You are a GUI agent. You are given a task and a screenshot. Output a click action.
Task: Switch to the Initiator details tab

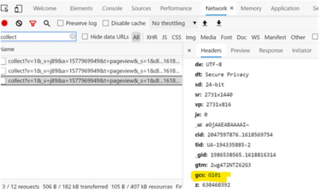coord(302,50)
